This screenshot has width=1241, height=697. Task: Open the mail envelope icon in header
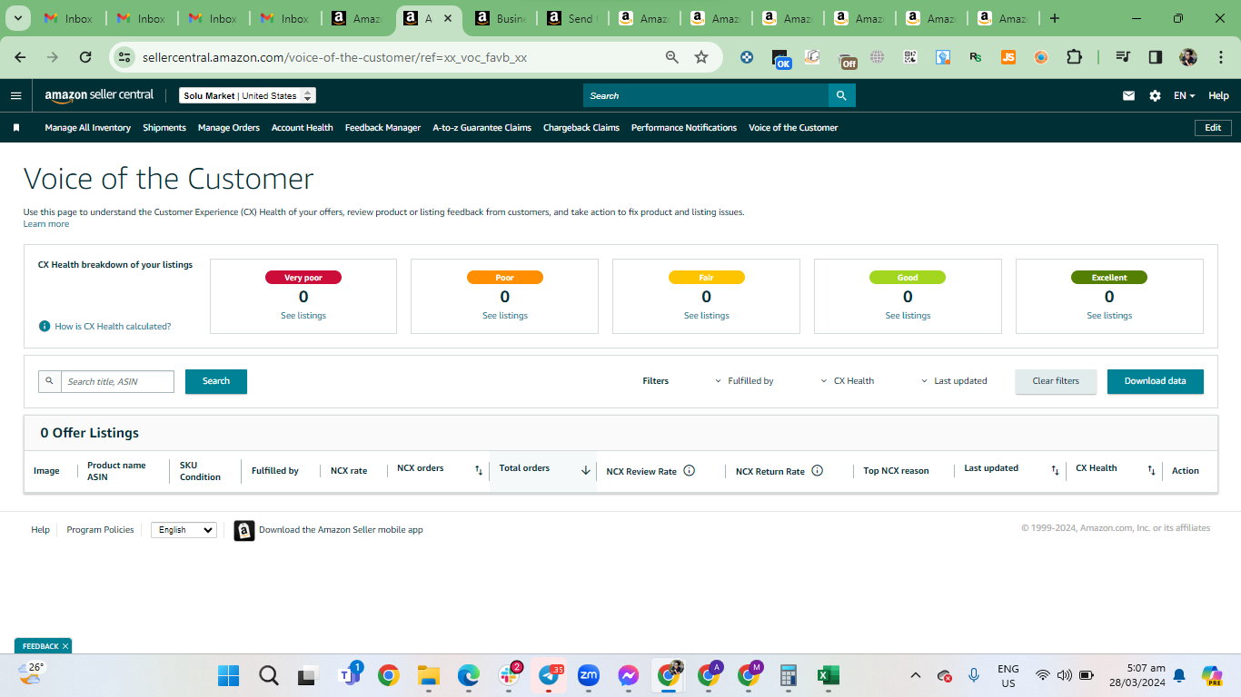(1128, 95)
